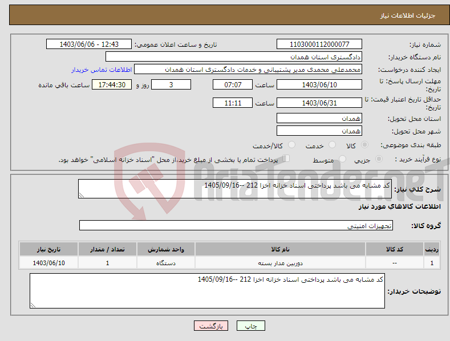Select the متوسط purchase type radio
450x341 pixels.
click(342, 159)
